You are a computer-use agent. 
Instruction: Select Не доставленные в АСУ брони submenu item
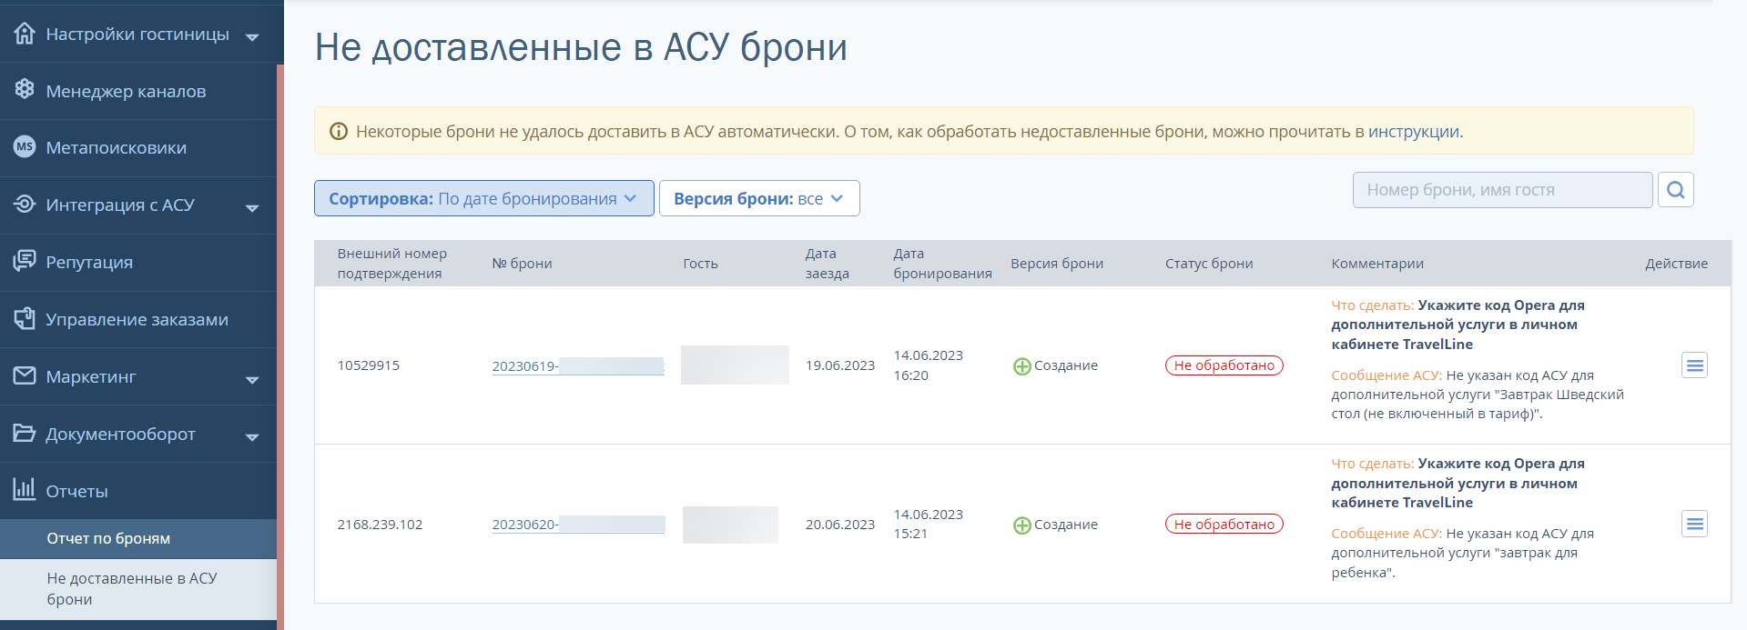pos(138,589)
